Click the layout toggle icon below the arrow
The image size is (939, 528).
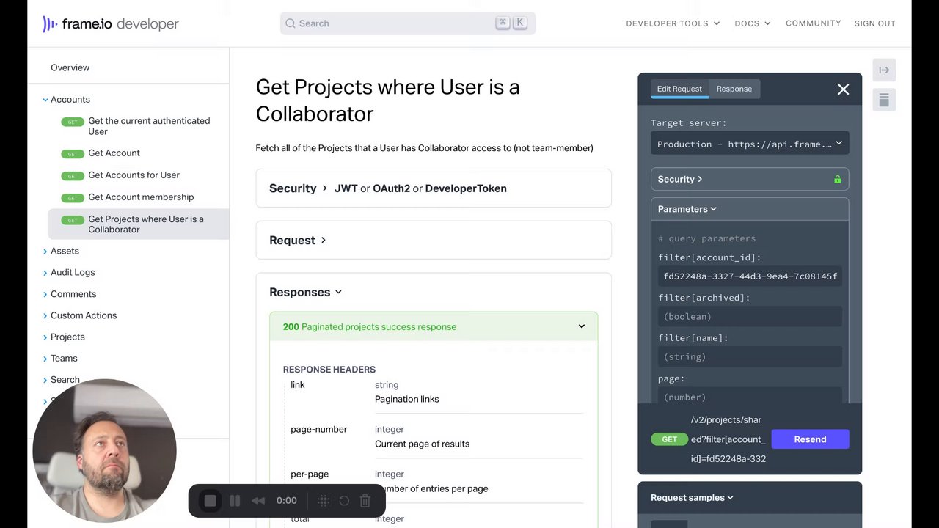point(884,100)
